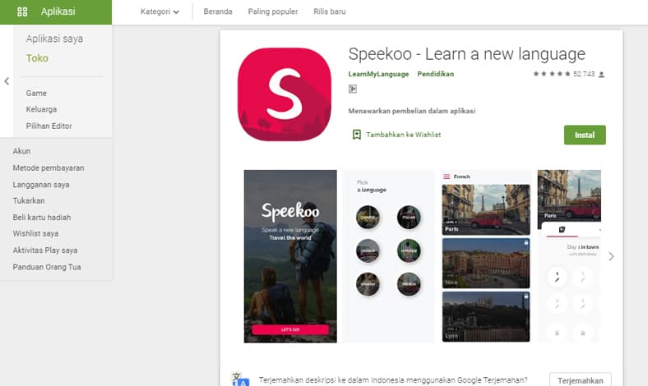Open Metode pembayaran
Image resolution: width=648 pixels, height=386 pixels.
[x=49, y=168]
